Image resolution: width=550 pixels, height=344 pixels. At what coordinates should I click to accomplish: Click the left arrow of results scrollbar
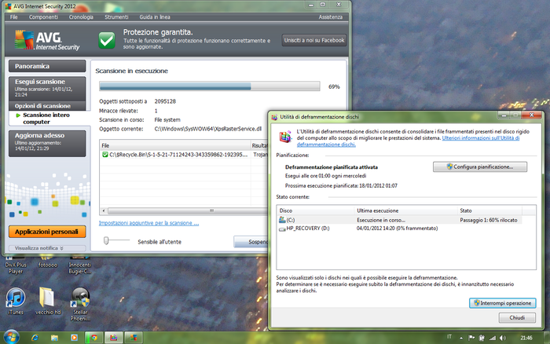[104, 210]
